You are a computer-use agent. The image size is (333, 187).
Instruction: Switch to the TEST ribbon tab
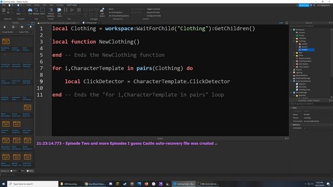coord(45,5)
